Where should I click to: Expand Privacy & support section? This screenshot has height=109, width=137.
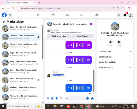pyautogui.click(x=115, y=67)
